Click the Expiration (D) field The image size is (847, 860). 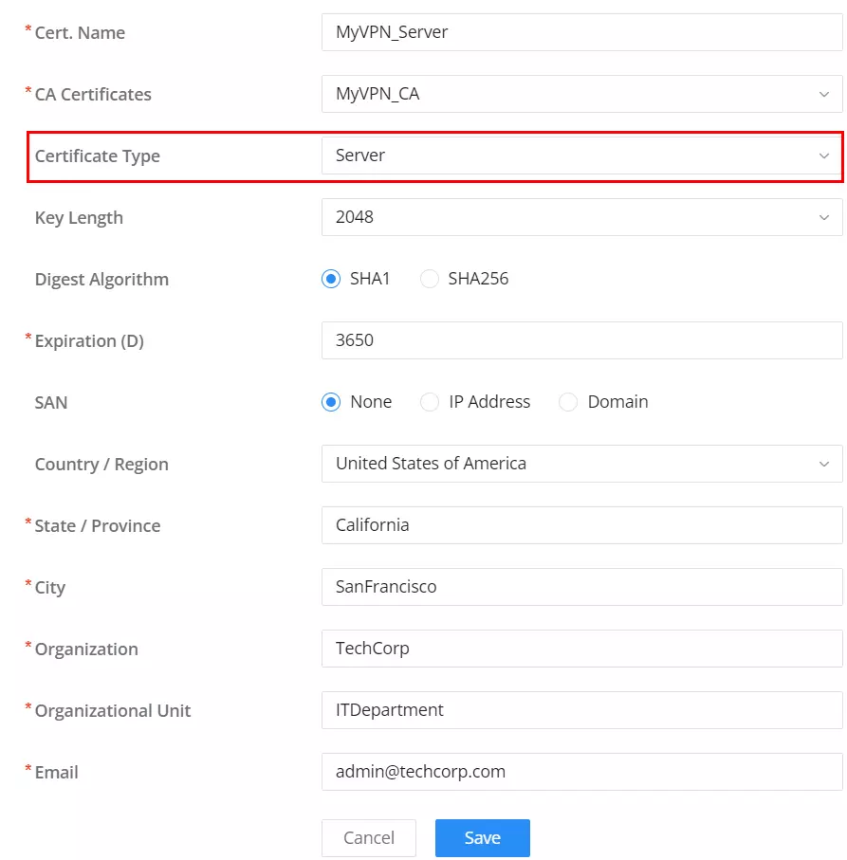581,340
